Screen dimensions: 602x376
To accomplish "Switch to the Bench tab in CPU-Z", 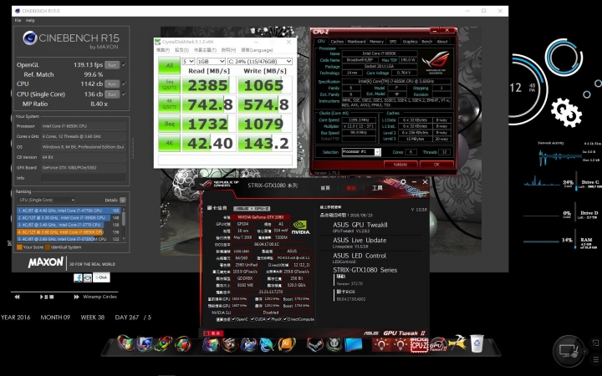I will (x=427, y=42).
